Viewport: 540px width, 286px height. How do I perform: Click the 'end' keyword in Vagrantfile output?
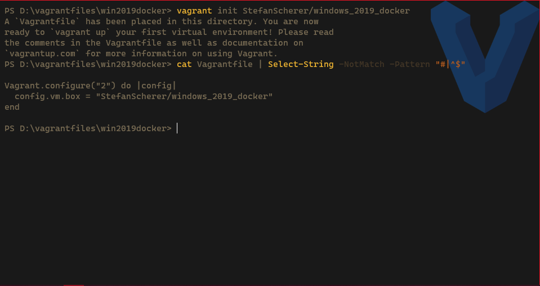(12, 107)
